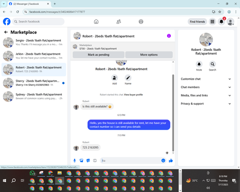Expand Chat members section
The height and width of the screenshot is (192, 240).
(206, 87)
